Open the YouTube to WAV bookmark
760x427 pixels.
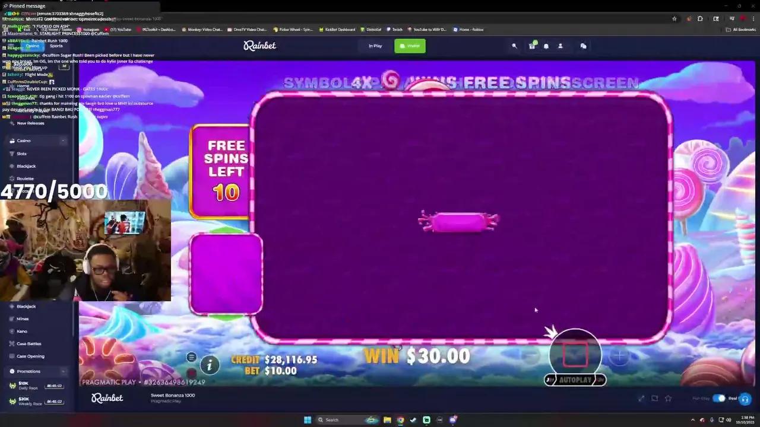point(426,30)
